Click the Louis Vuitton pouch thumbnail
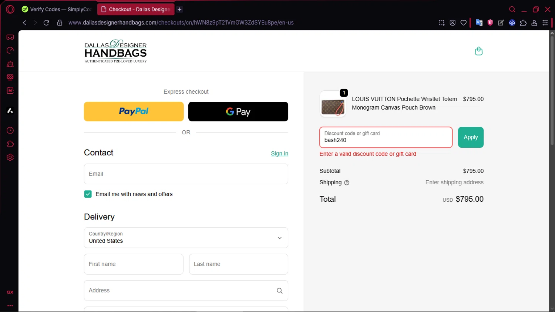This screenshot has height=312, width=555. 333,104
